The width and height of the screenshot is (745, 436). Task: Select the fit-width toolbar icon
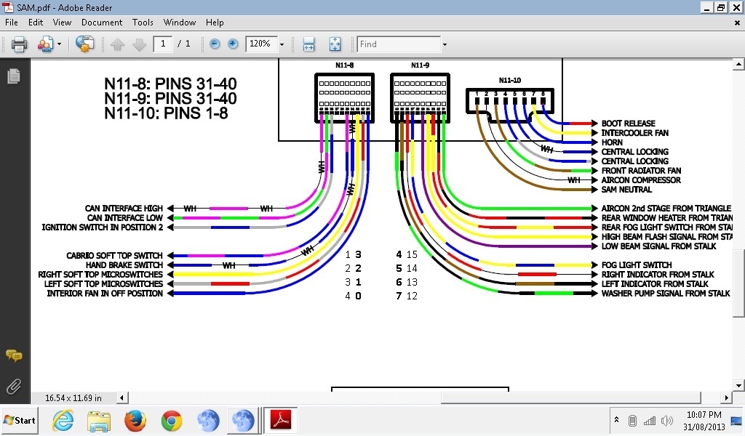pos(308,44)
